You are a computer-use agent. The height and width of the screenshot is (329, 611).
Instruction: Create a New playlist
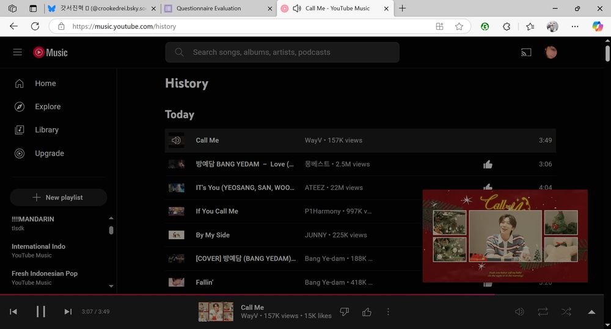(x=59, y=197)
